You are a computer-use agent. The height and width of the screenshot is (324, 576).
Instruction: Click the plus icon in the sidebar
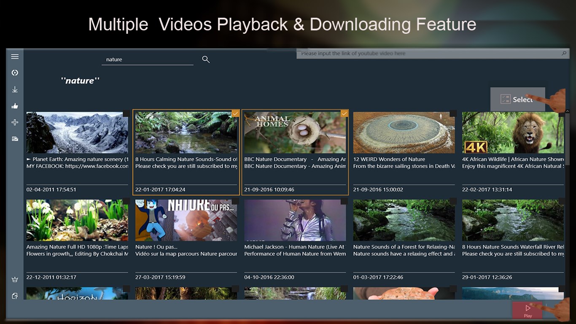click(15, 122)
